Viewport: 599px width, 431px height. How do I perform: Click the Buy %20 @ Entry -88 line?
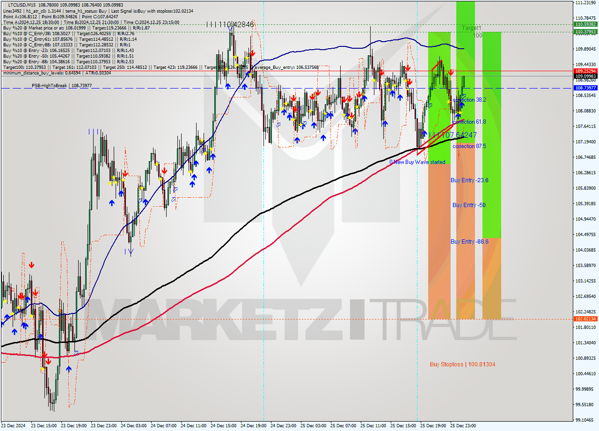68,62
